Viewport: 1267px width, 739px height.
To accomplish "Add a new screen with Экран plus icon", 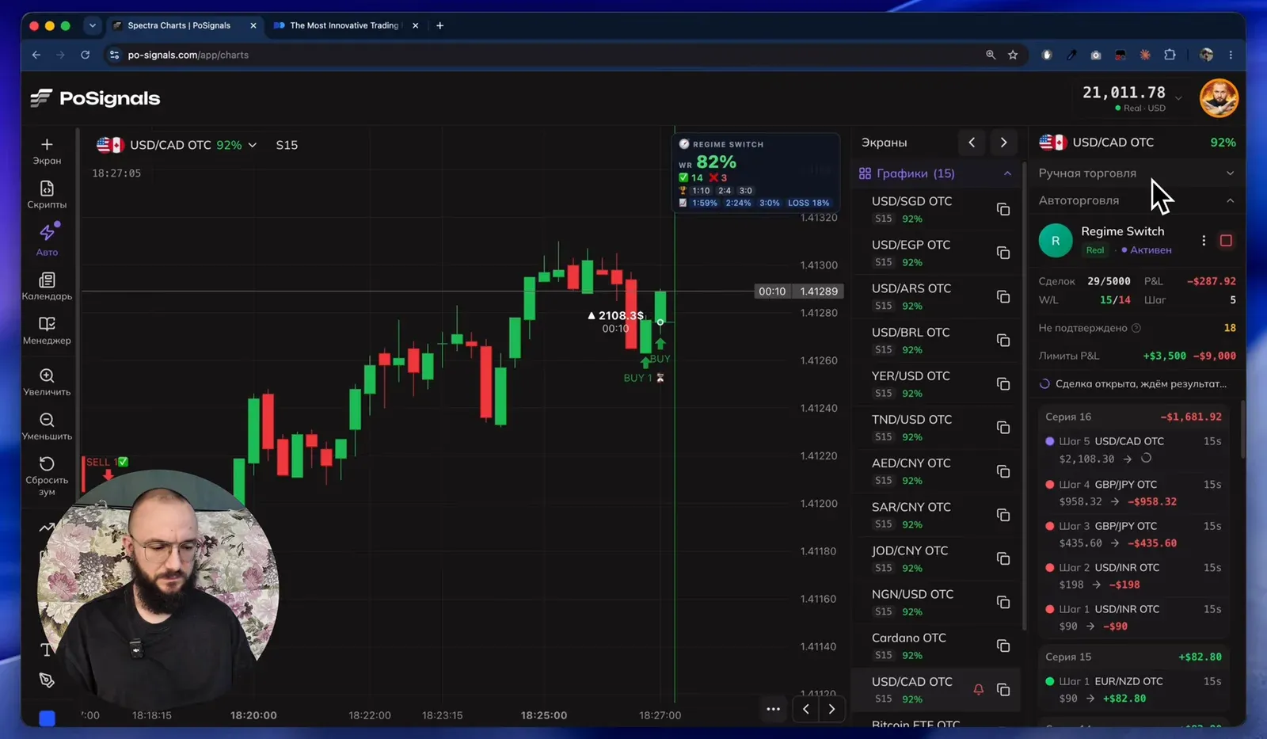I will 47,150.
